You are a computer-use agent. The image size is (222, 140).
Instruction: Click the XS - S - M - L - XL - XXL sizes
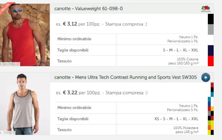176,119
